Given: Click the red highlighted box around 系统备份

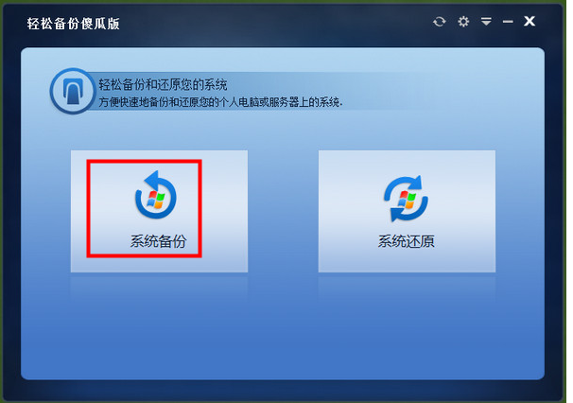Looking at the screenshot, I should 144,208.
